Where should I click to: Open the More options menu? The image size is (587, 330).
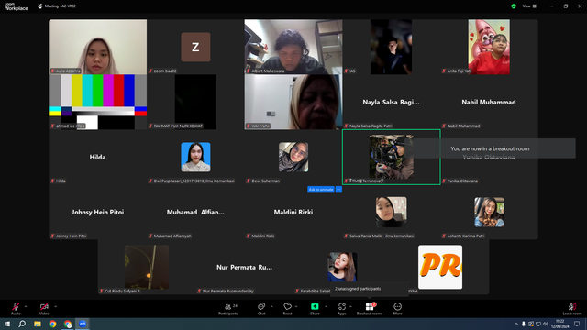(x=397, y=309)
